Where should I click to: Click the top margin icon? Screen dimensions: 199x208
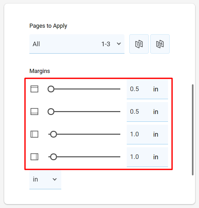(x=35, y=89)
